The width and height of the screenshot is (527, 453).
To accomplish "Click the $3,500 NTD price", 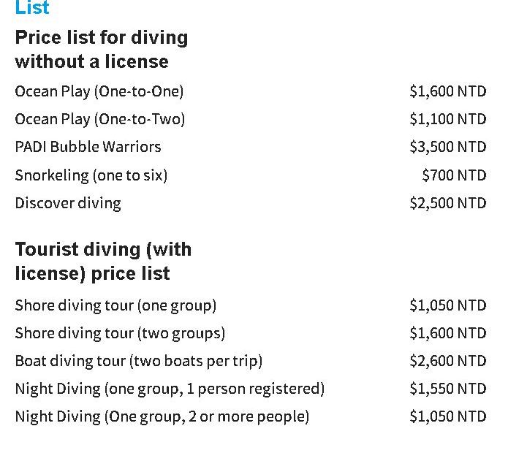I will (447, 147).
